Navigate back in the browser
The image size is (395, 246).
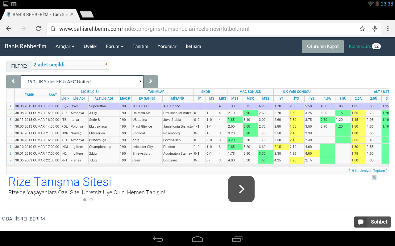tap(8, 28)
